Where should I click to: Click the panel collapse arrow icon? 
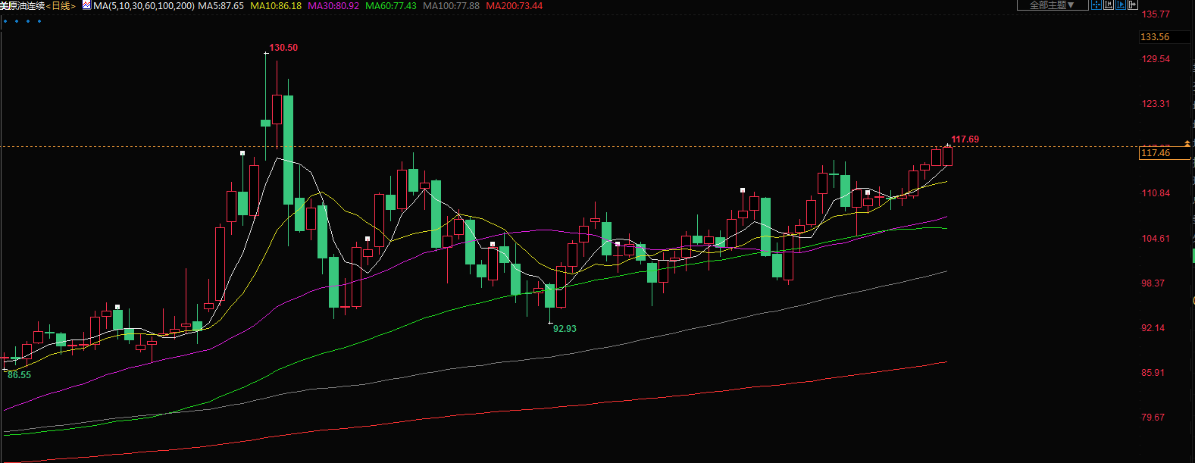tap(1133, 5)
